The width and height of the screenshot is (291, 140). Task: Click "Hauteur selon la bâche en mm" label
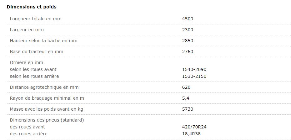43,41
